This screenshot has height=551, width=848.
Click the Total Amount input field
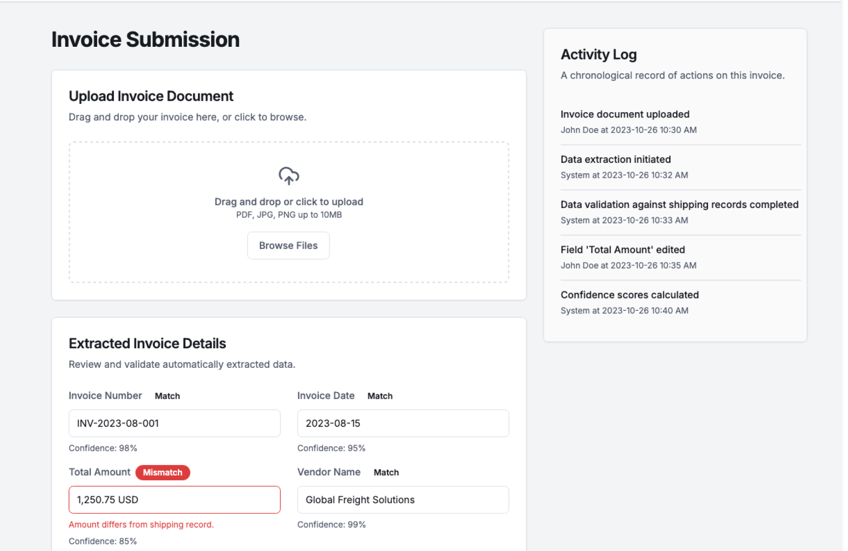point(174,500)
